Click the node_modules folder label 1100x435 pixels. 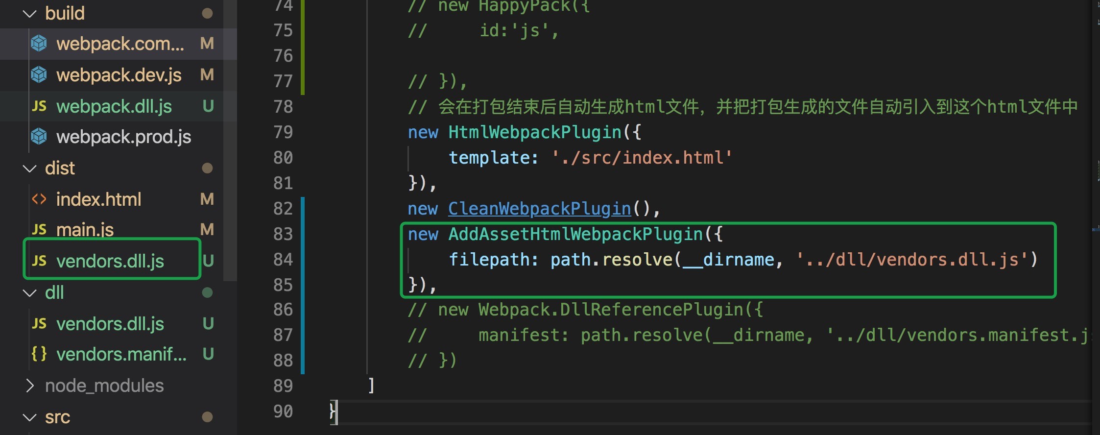[104, 386]
